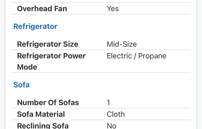Select the Number Of Sofas label
202x129 pixels.
pos(48,103)
